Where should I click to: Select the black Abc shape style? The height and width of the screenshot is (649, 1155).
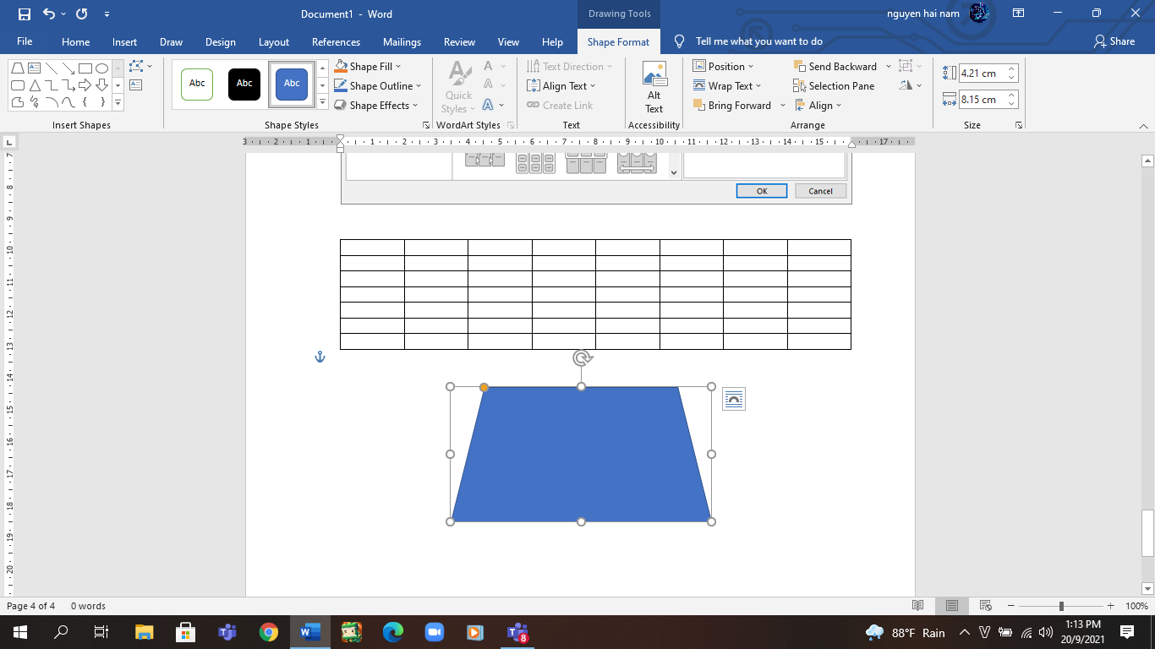244,84
